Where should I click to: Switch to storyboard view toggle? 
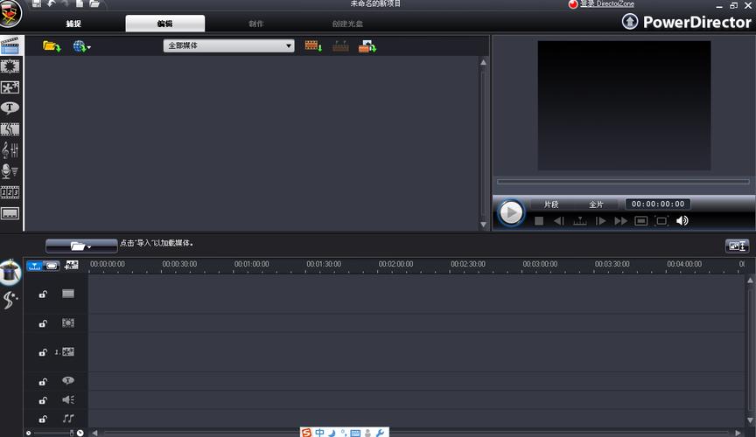(52, 266)
